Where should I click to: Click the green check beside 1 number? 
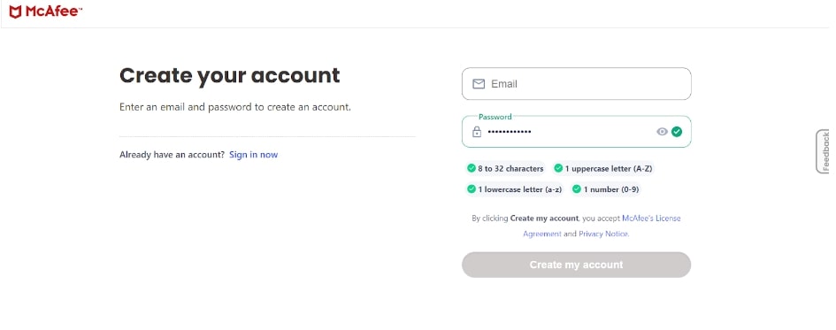point(576,188)
